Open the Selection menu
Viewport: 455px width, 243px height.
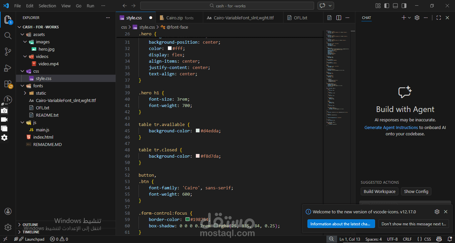(x=47, y=6)
